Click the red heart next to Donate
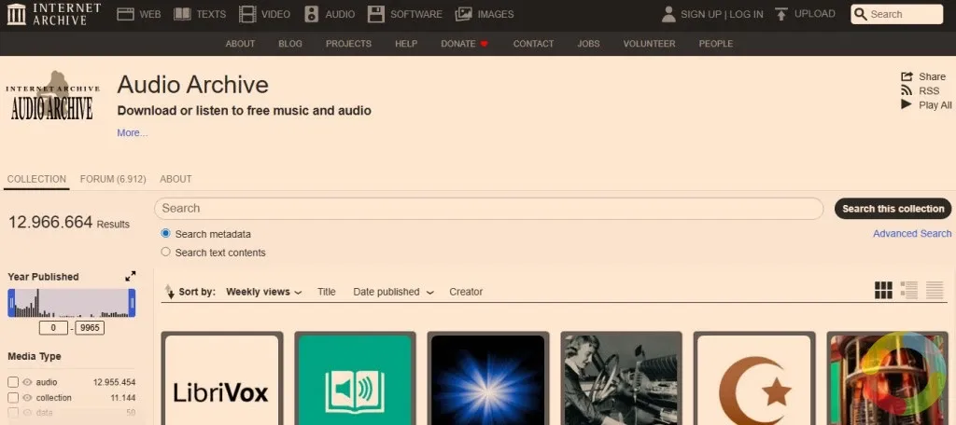The image size is (956, 425). click(x=485, y=44)
